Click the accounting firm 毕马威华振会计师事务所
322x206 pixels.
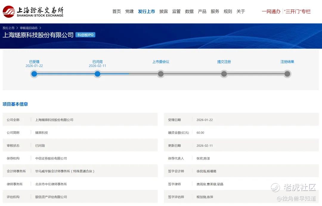(x=65, y=171)
